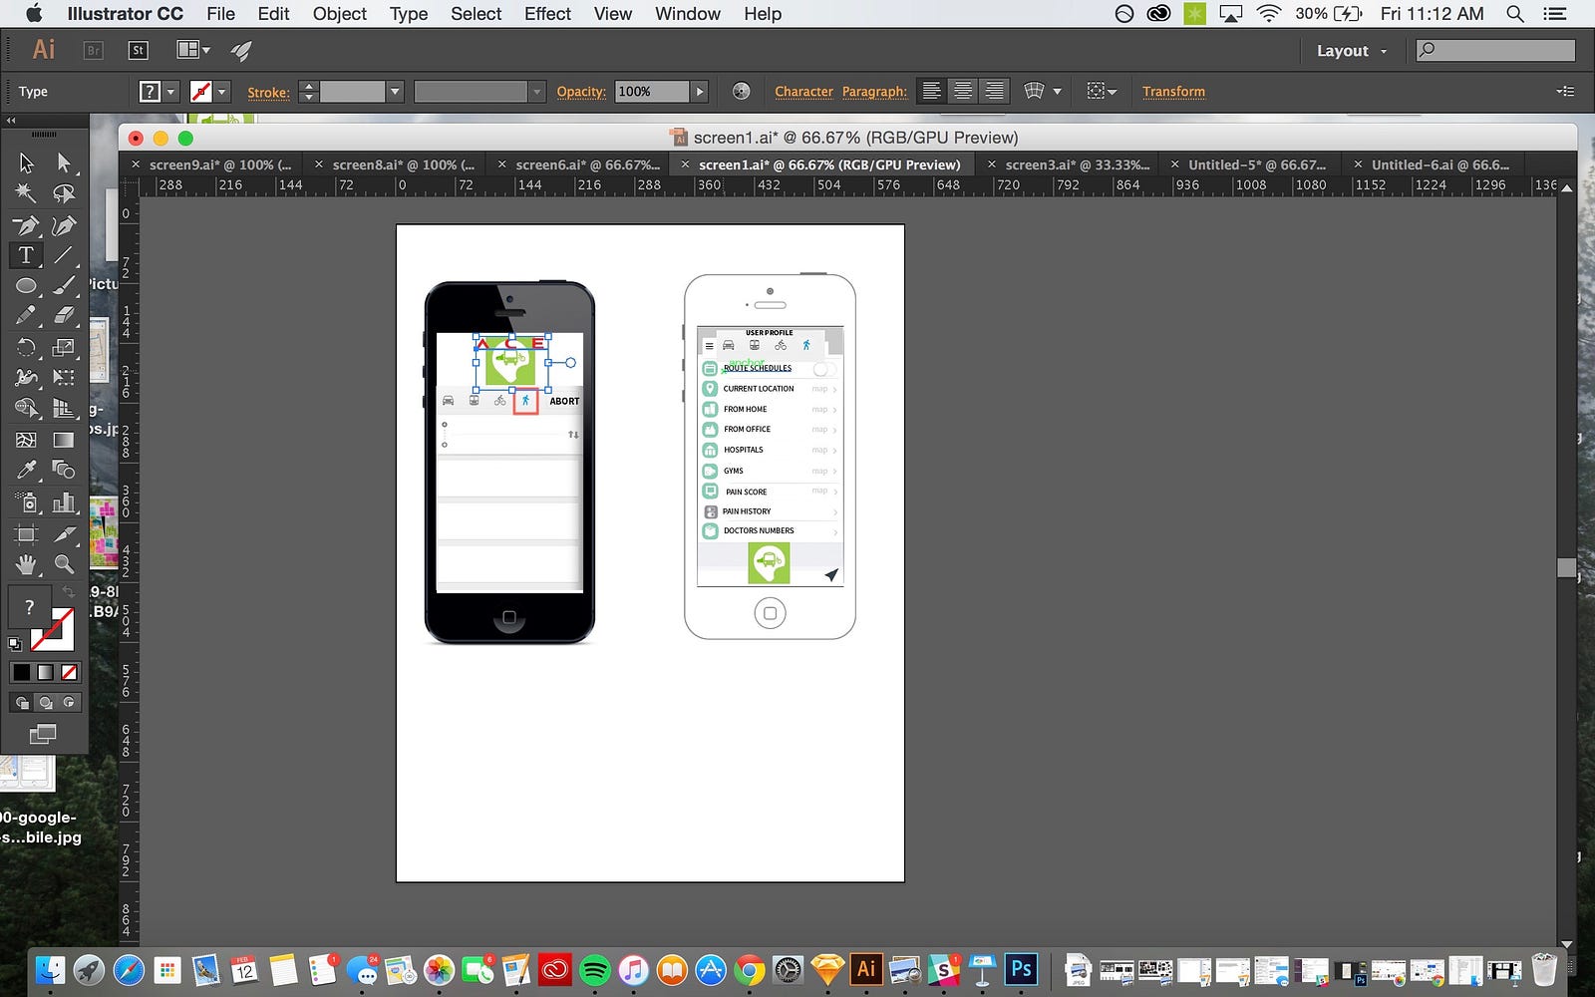Image resolution: width=1595 pixels, height=997 pixels.
Task: Click the stroke swatch with red slash
Action: 201,92
